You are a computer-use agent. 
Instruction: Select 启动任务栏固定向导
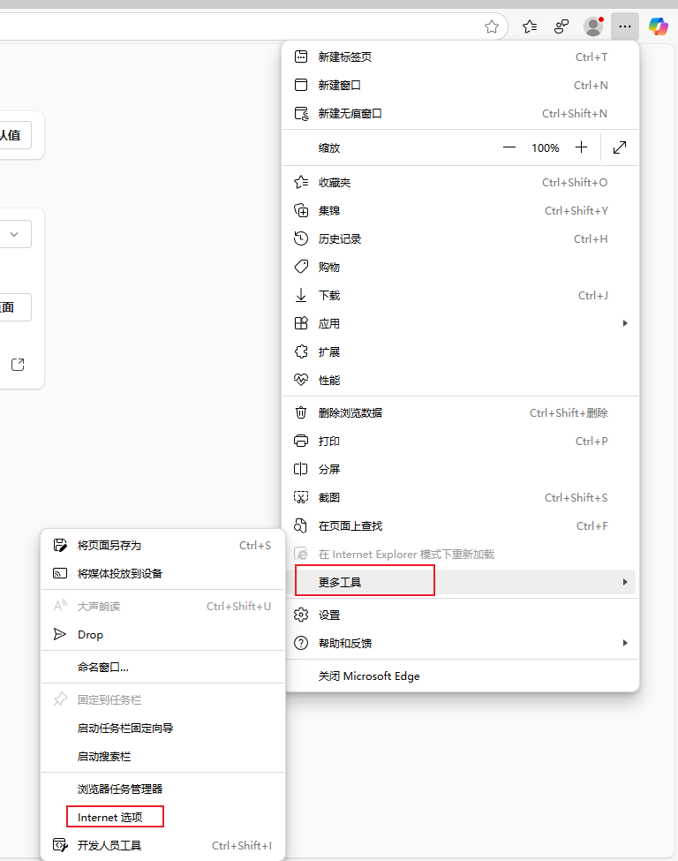click(163, 729)
